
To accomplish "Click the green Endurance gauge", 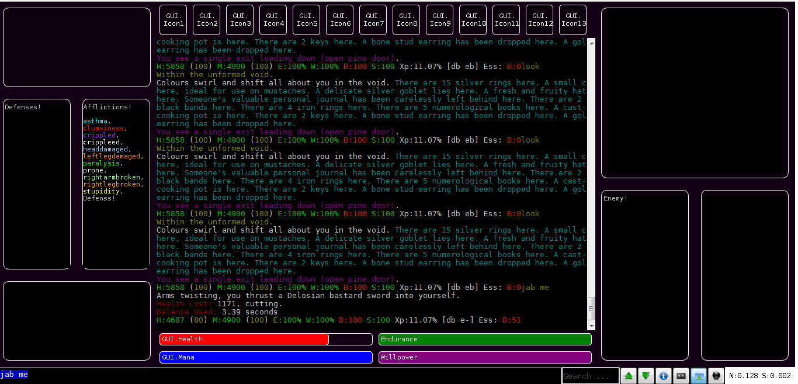I will pyautogui.click(x=485, y=339).
